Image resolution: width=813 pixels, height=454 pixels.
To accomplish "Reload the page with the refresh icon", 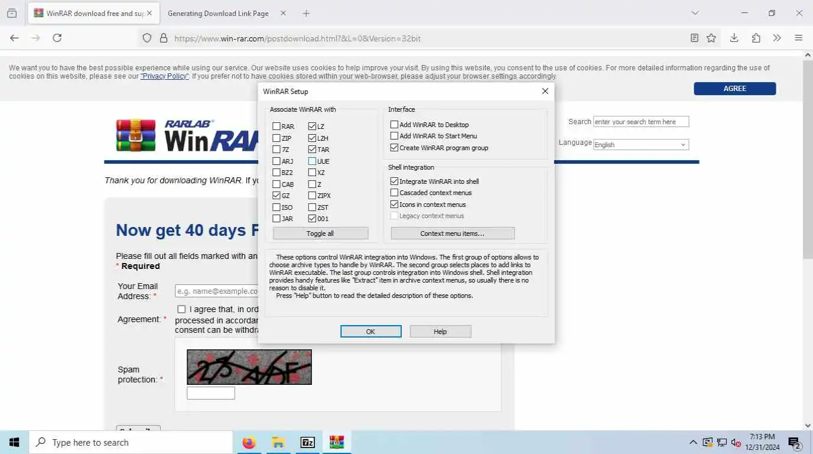I will 57,38.
